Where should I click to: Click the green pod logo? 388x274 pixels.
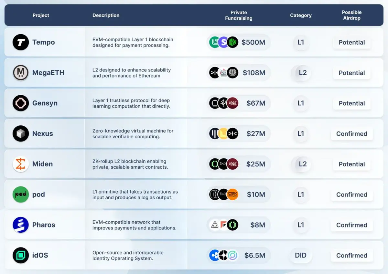[21, 195]
